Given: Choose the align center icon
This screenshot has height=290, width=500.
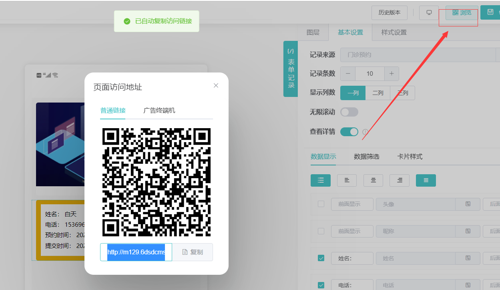Looking at the screenshot, I should click(x=373, y=180).
